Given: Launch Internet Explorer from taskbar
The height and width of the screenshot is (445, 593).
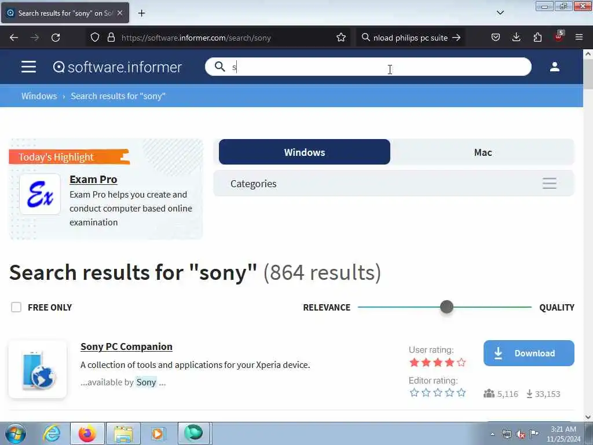Looking at the screenshot, I should (x=52, y=433).
